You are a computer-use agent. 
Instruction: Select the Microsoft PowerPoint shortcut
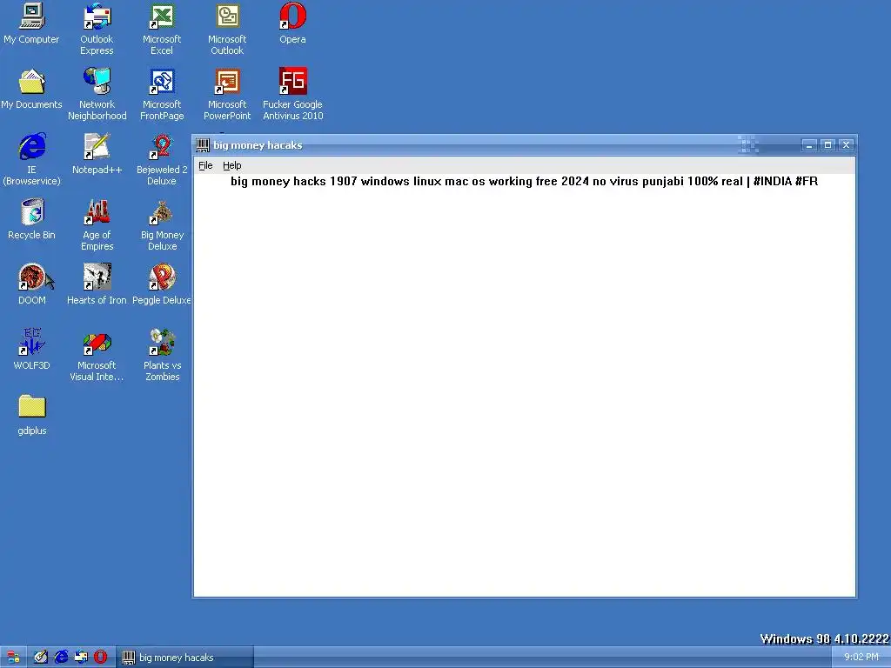tap(227, 95)
